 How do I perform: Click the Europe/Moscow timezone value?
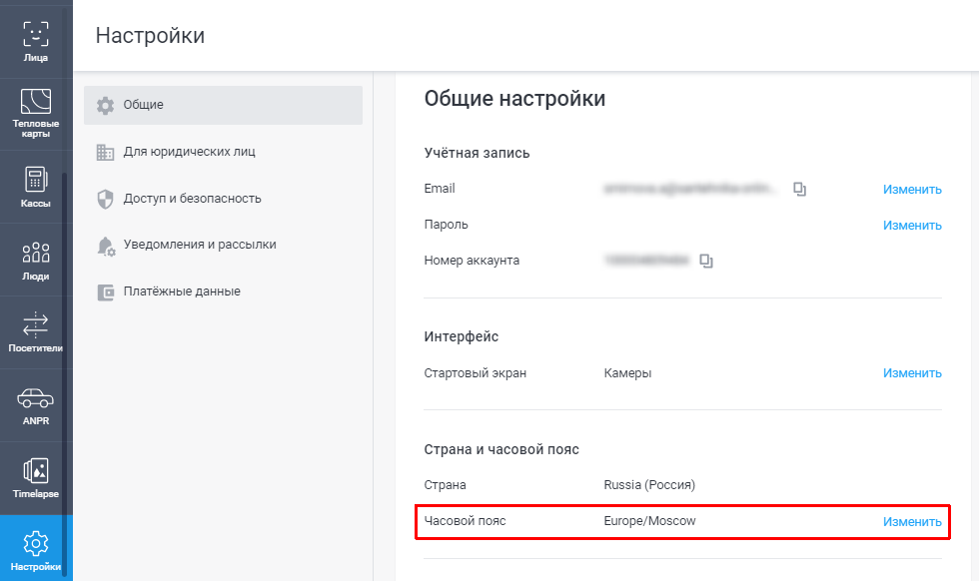pyautogui.click(x=649, y=521)
